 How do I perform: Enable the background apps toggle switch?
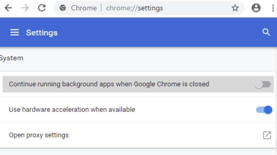(263, 84)
